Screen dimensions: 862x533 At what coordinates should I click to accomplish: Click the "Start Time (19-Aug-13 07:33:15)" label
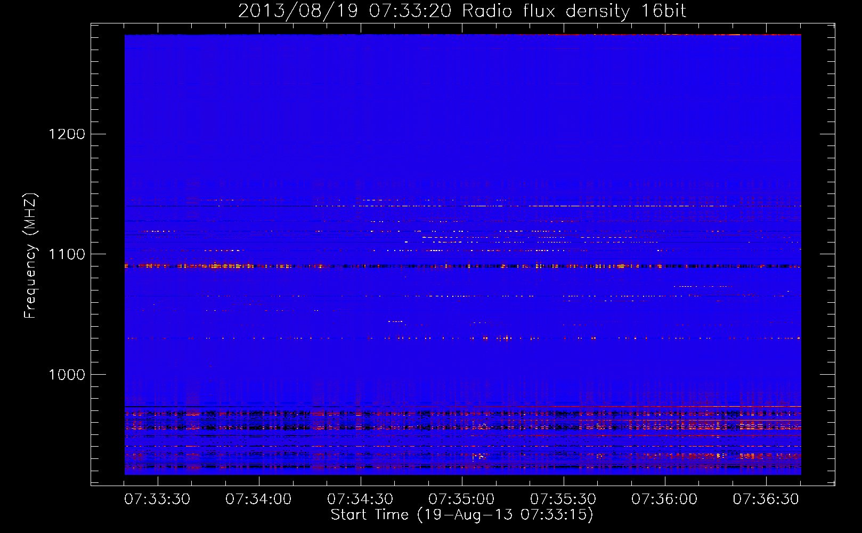coord(462,515)
